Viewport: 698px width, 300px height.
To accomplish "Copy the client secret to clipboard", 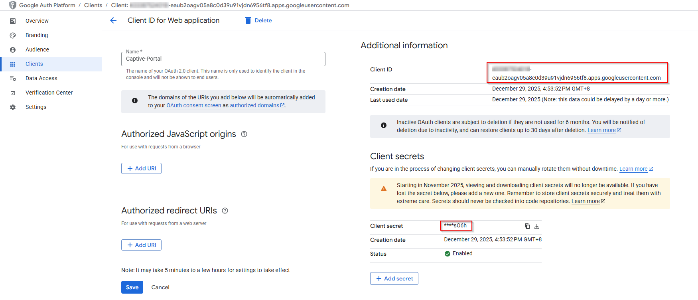I will pos(527,226).
